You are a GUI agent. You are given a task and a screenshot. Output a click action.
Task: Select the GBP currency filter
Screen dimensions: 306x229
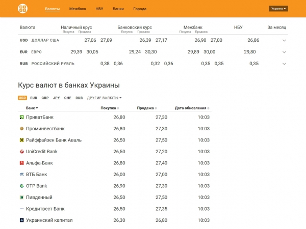[x=45, y=98]
